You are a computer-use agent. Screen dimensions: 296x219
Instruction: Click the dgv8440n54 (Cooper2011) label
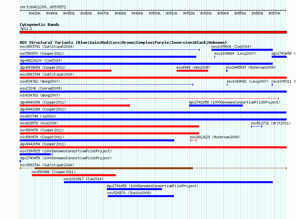tap(43, 102)
